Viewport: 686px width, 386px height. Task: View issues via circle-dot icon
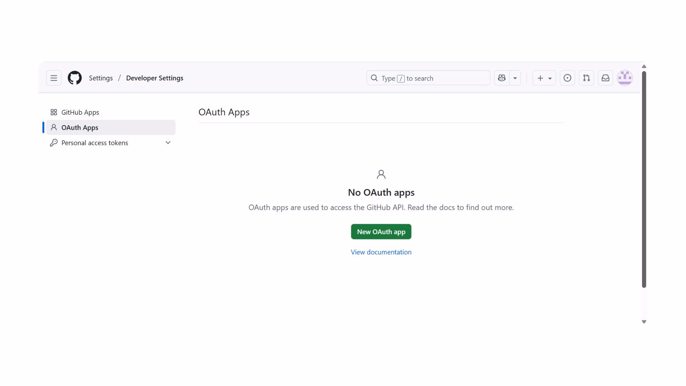(x=567, y=78)
